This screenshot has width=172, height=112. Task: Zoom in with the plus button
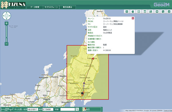coord(7,23)
